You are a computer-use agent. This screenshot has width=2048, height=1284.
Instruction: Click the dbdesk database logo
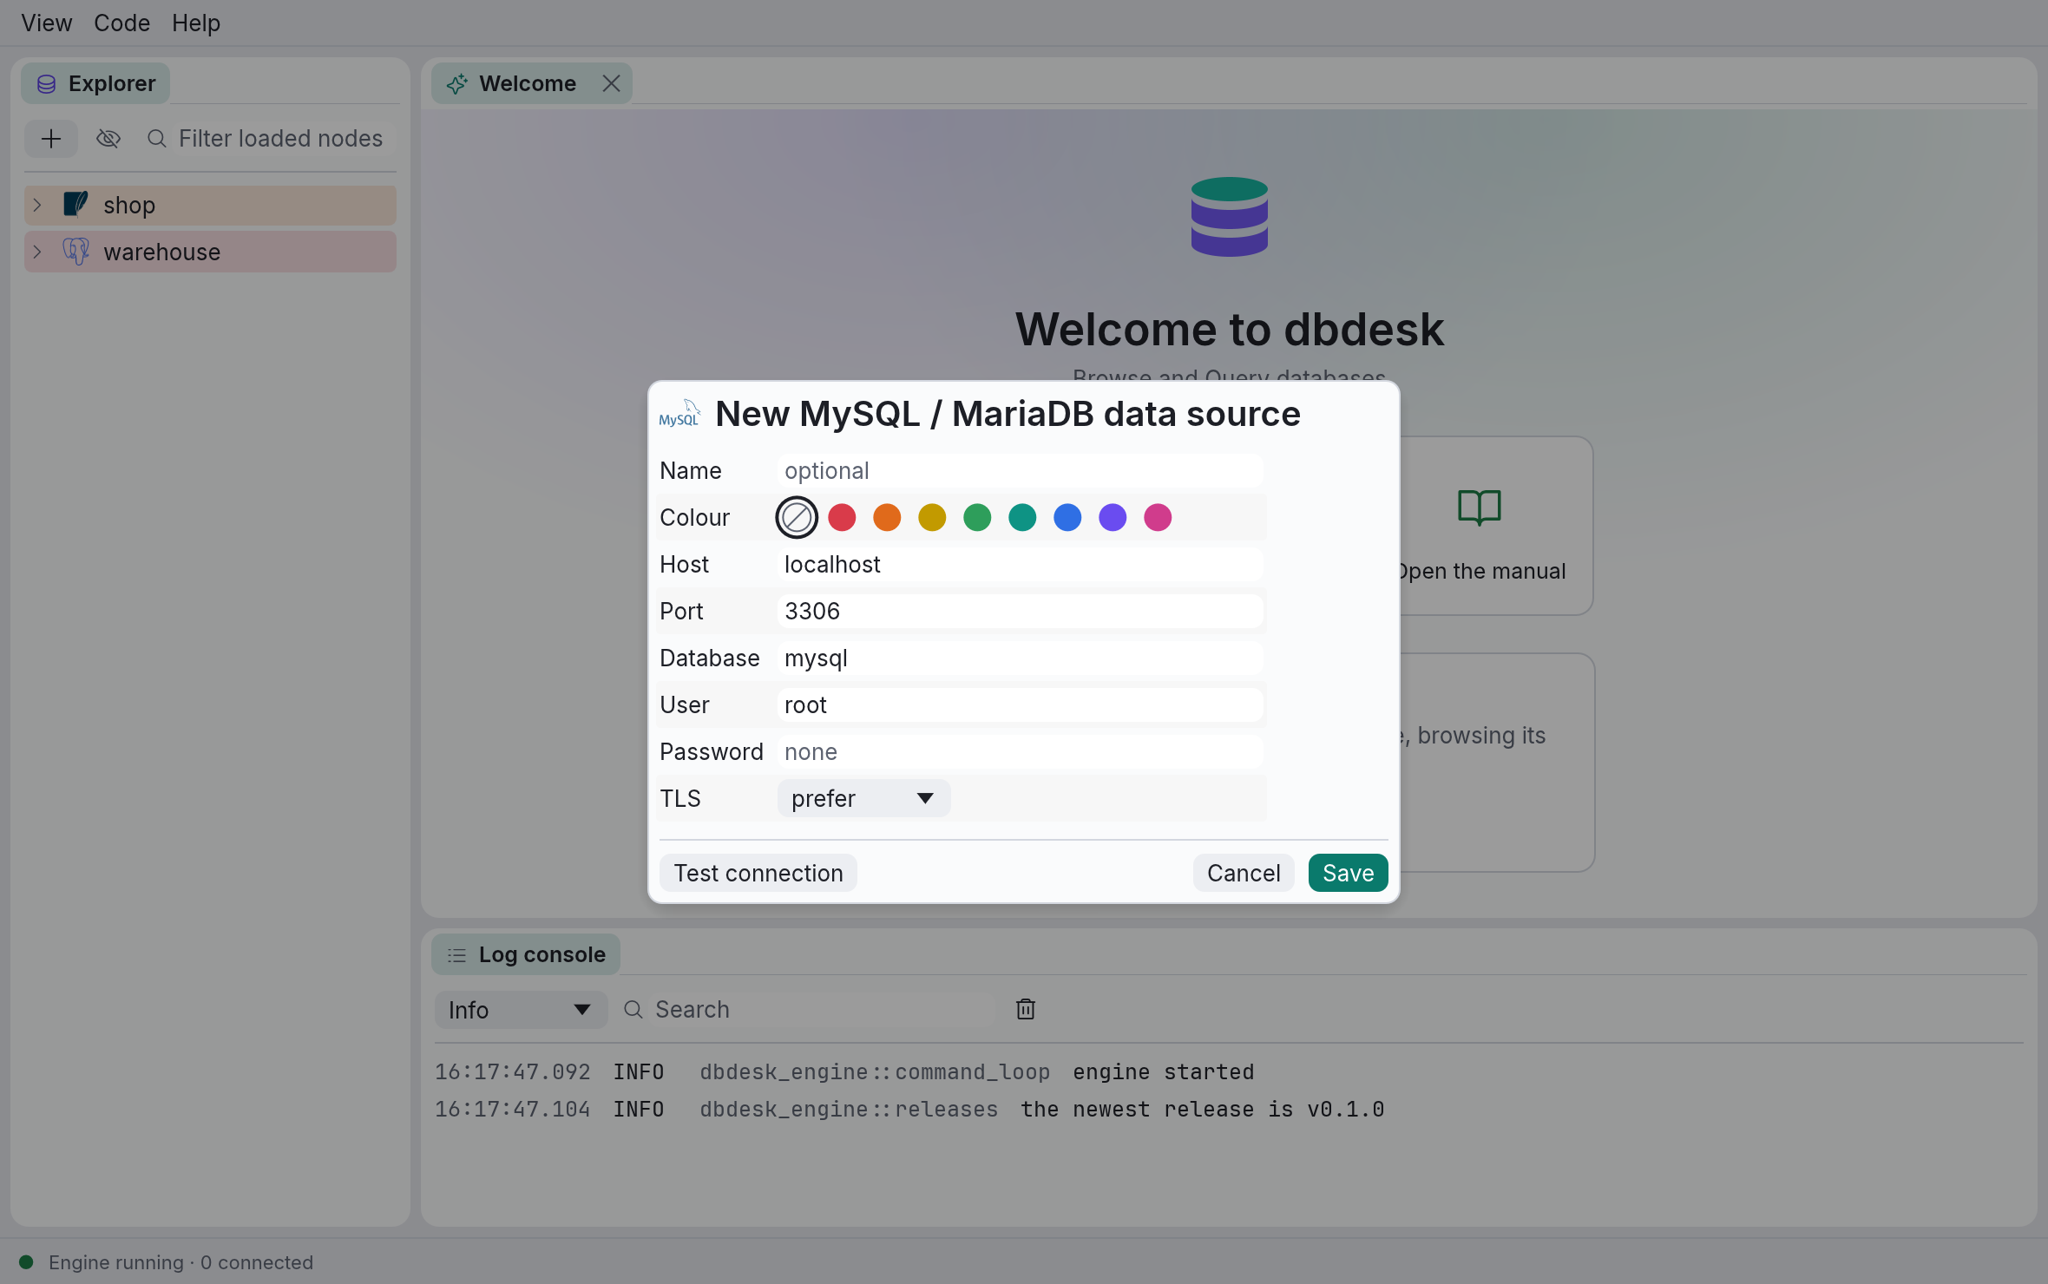pyautogui.click(x=1230, y=217)
